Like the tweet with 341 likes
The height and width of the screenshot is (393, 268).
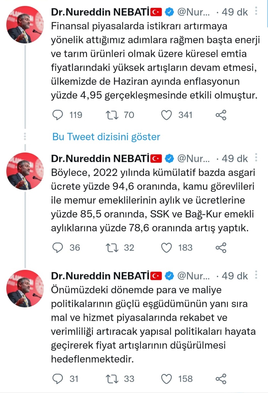pyautogui.click(x=166, y=115)
